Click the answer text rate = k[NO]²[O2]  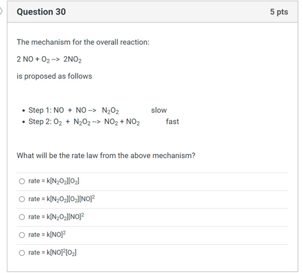click(x=52, y=252)
